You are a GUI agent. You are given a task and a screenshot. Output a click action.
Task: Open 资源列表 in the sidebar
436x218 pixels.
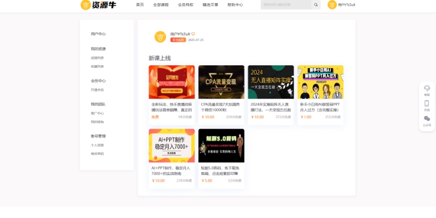point(97,58)
